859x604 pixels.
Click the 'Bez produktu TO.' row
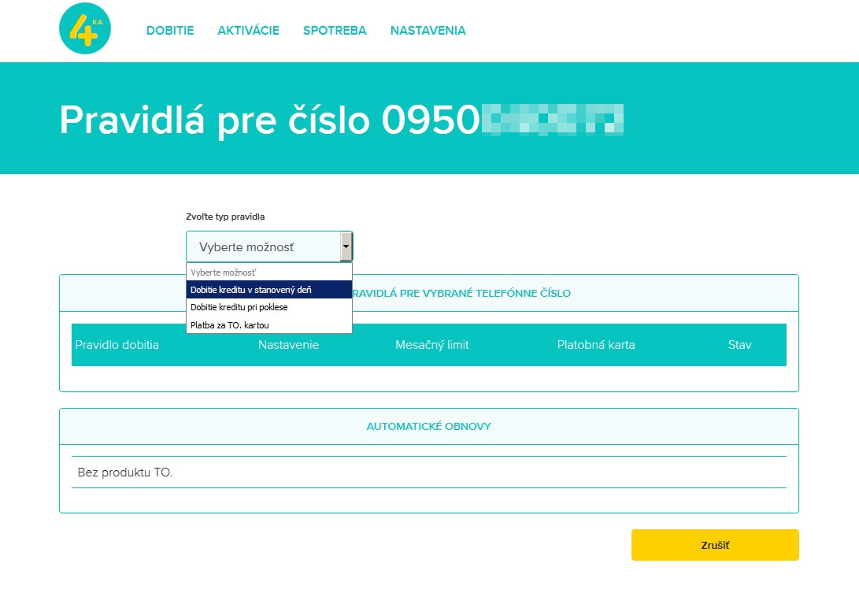click(x=429, y=472)
